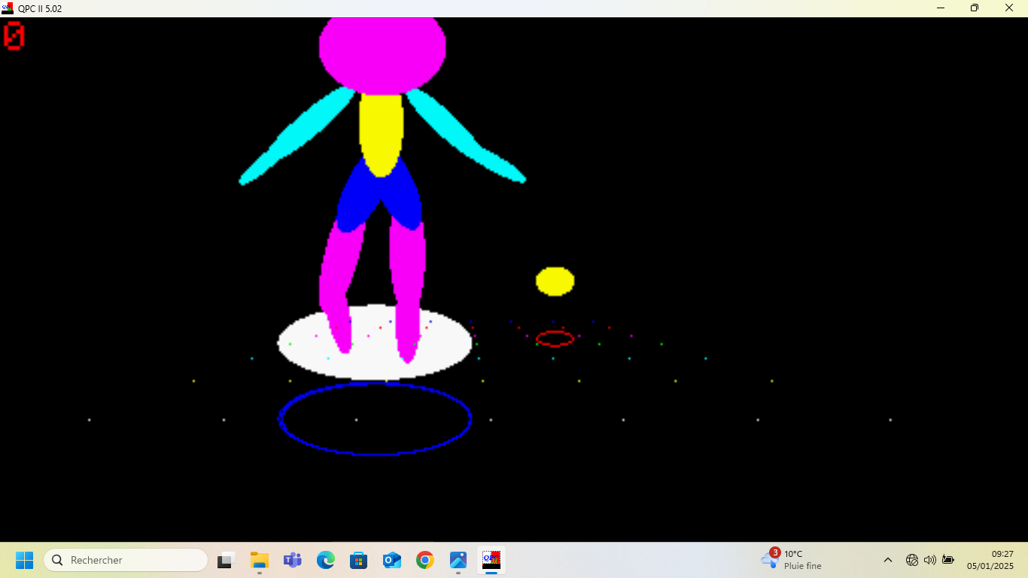1028x578 pixels.
Task: Click the small red ring target
Action: click(x=555, y=339)
